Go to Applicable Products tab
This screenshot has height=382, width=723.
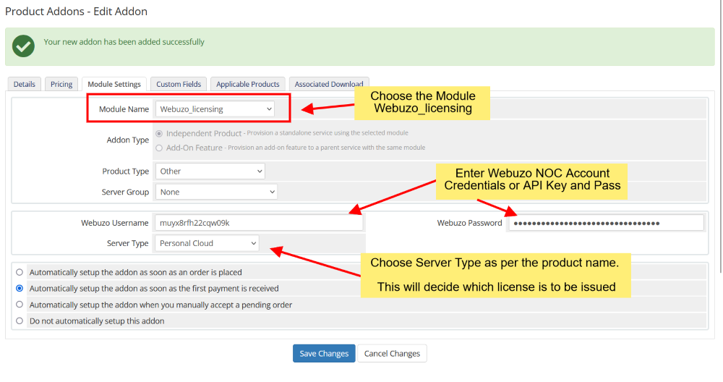click(247, 84)
